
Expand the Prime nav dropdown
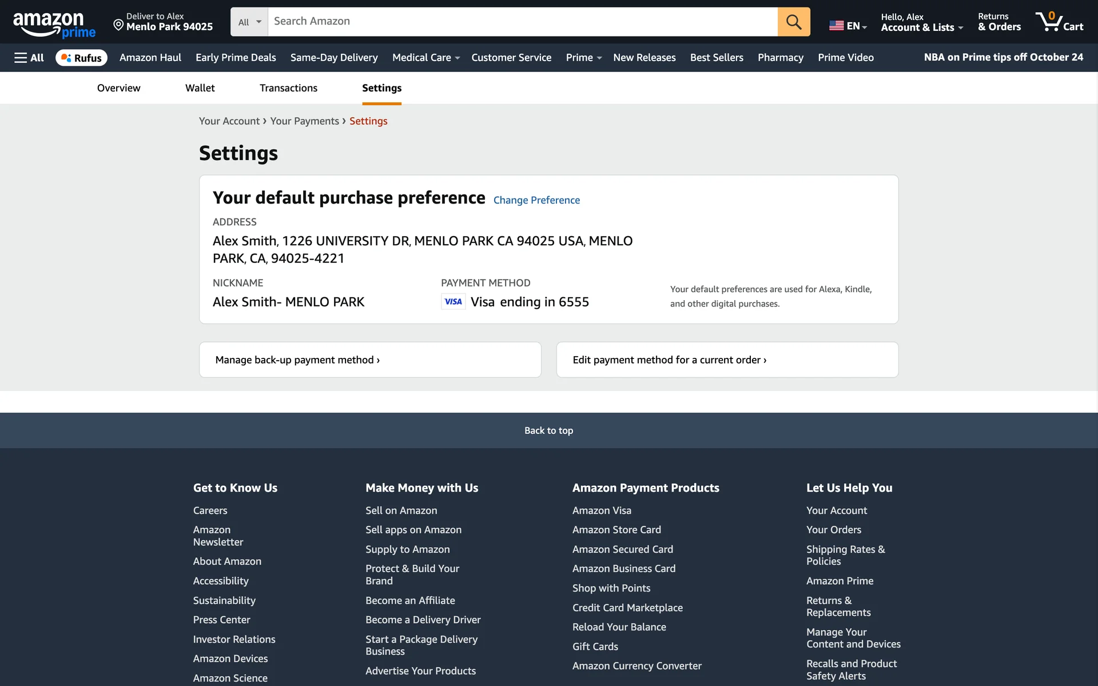pyautogui.click(x=583, y=58)
